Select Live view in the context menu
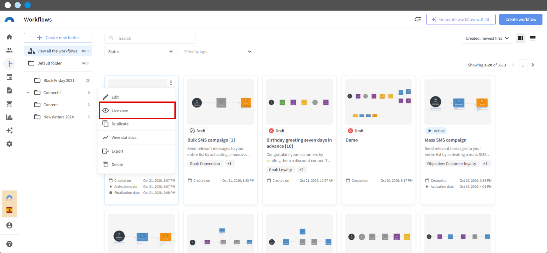This screenshot has height=253, width=547. (137, 110)
